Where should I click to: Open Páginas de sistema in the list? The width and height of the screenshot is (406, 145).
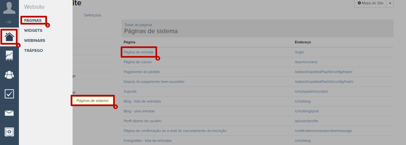[92, 100]
